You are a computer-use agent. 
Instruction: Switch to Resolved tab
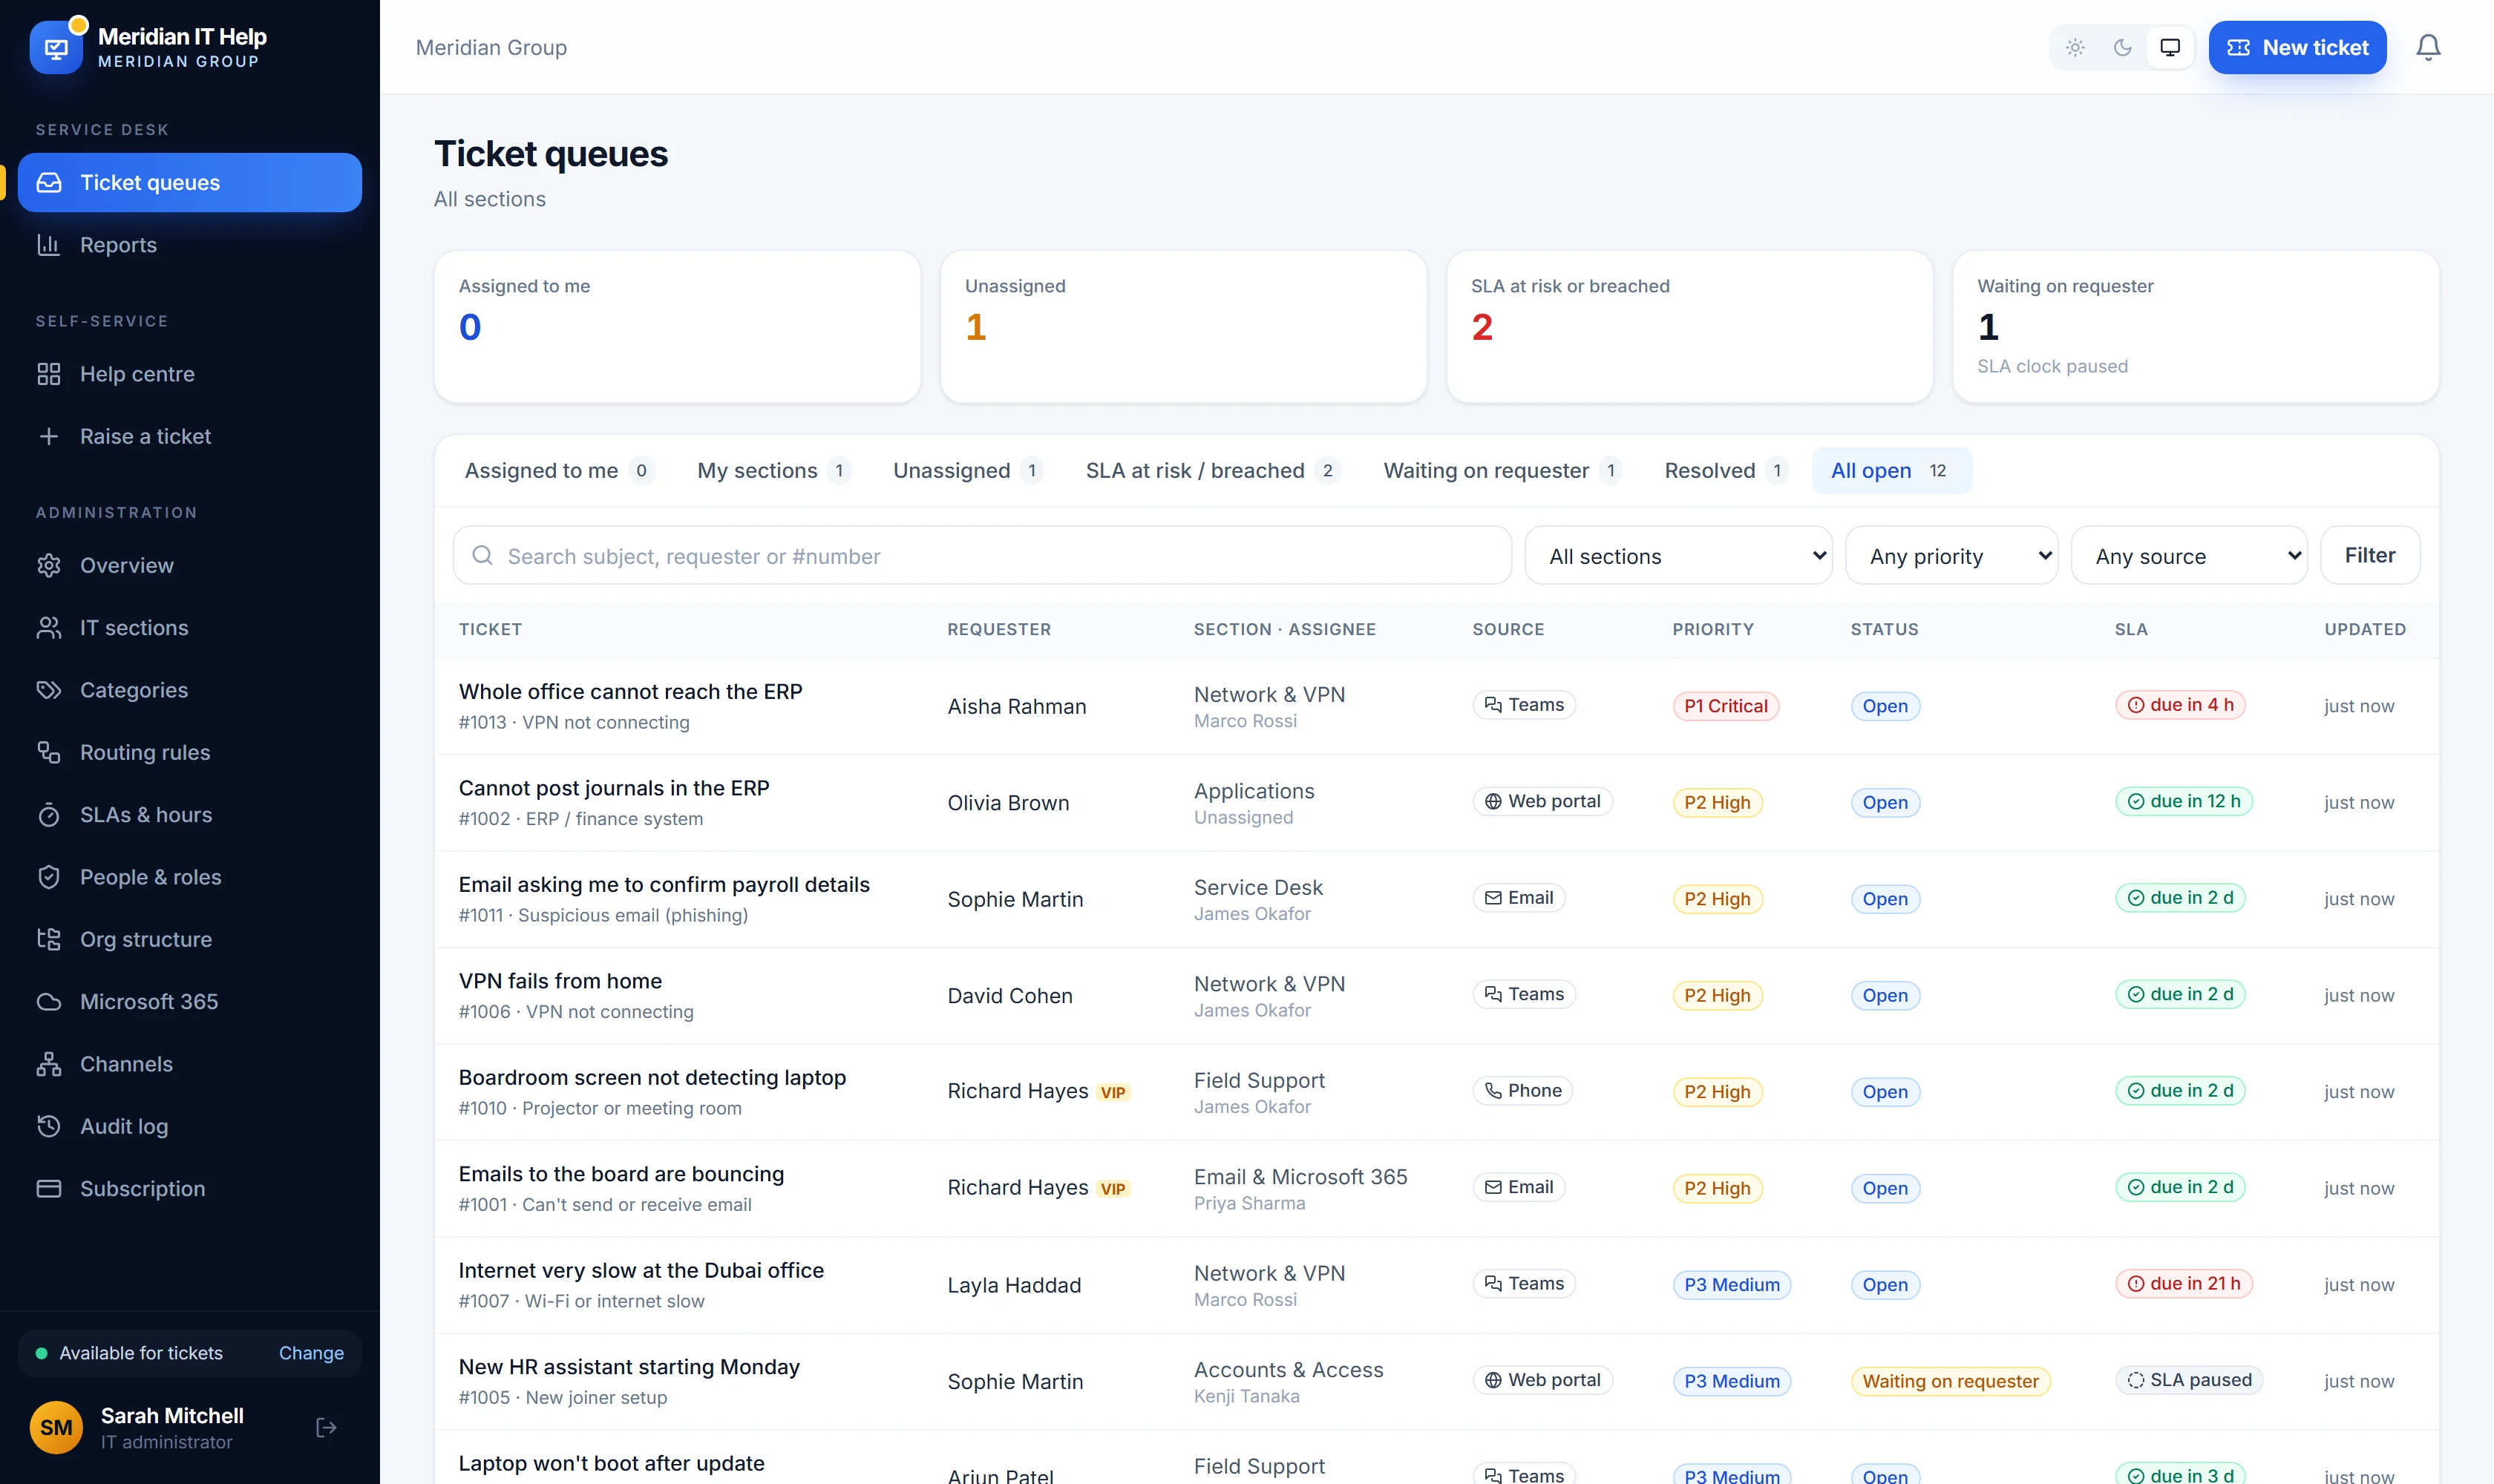(1725, 471)
